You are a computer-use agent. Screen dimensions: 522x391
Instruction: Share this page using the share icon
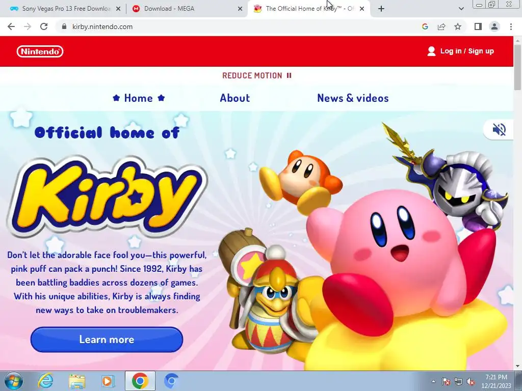click(441, 26)
